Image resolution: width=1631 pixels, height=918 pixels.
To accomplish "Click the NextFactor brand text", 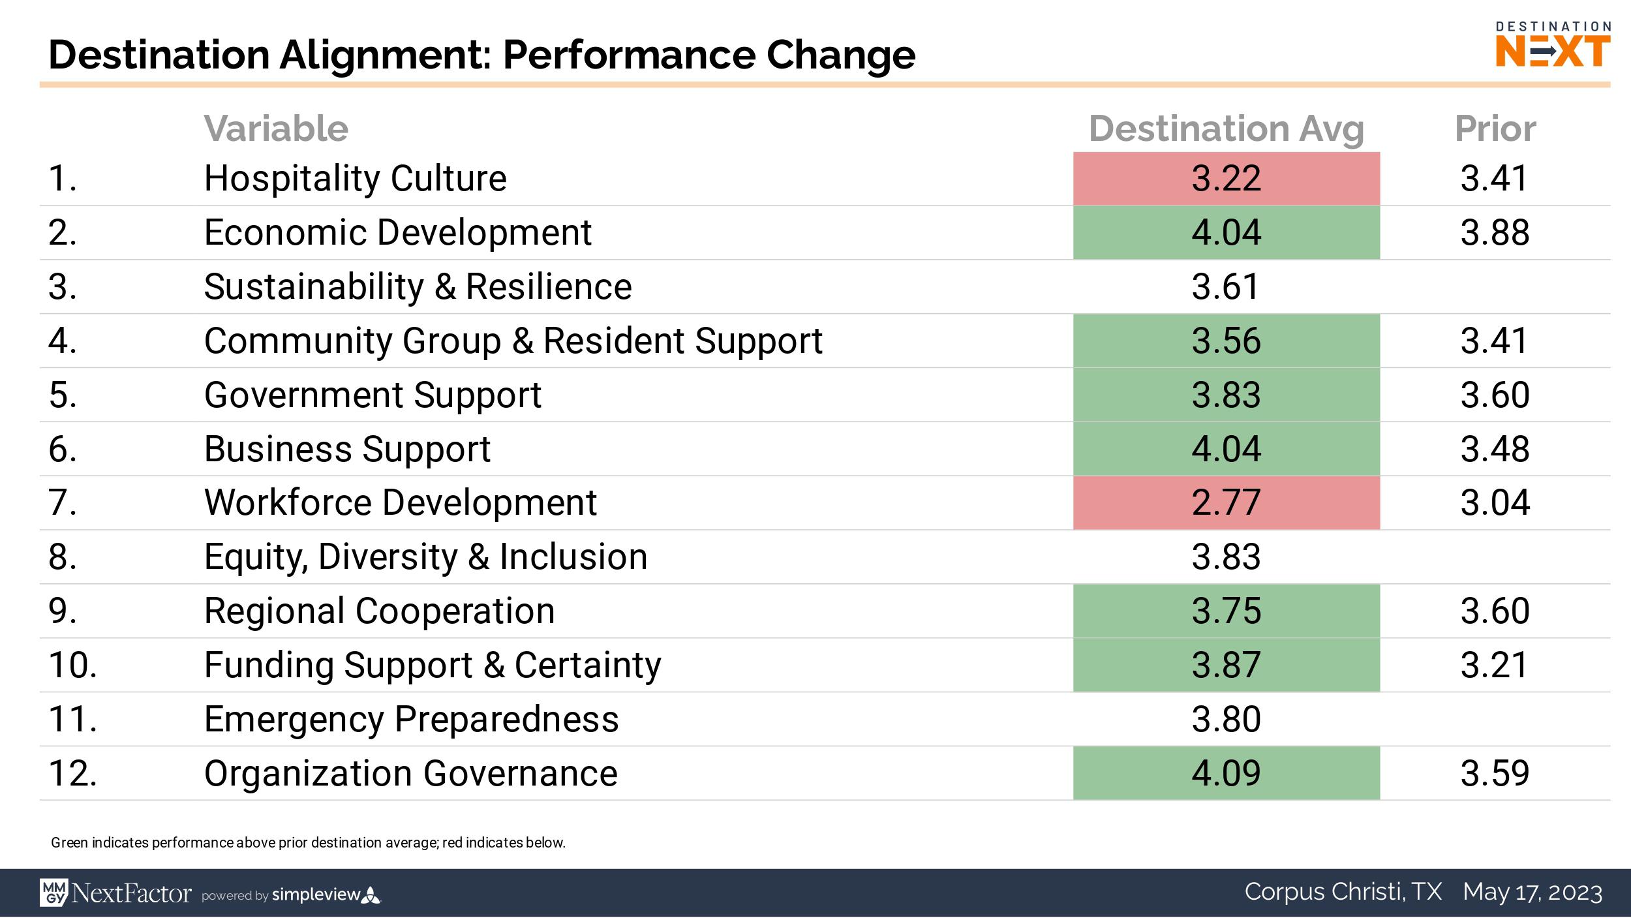I will (132, 893).
